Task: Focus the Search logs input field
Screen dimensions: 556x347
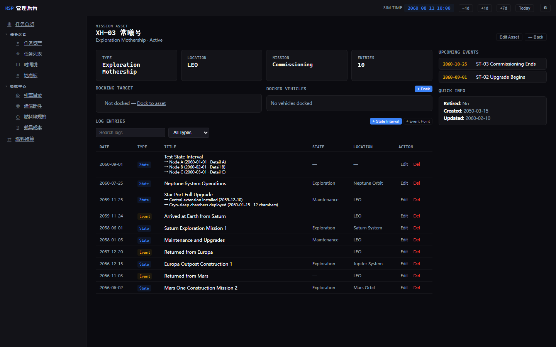Action: click(x=131, y=133)
